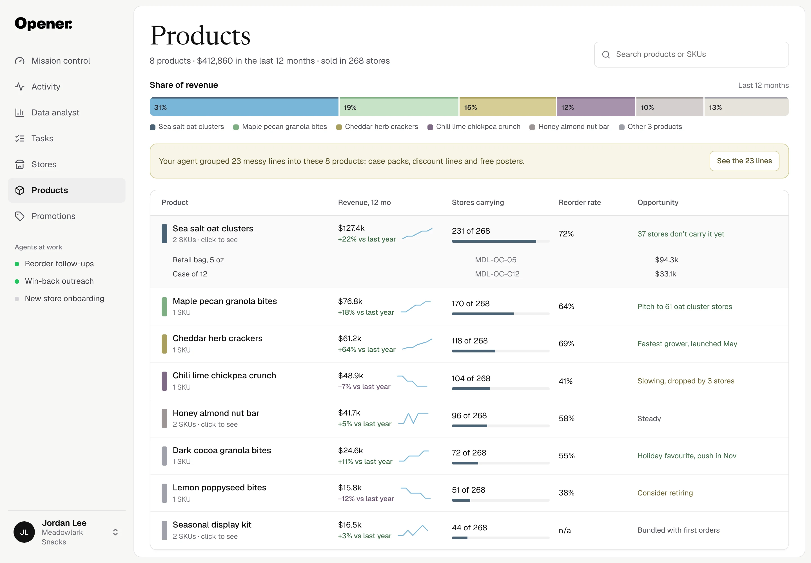Viewport: 811px width, 563px height.
Task: Click the search magnifier icon
Action: [606, 55]
